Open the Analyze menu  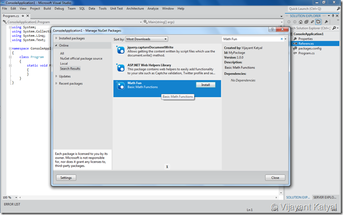click(x=153, y=9)
